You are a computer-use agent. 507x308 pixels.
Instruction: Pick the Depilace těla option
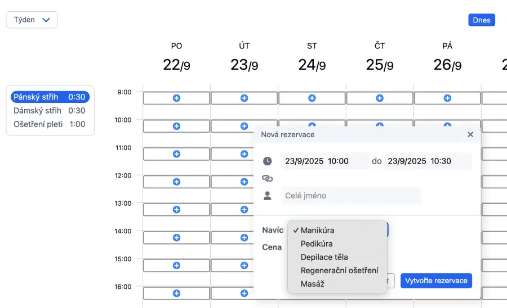click(x=324, y=257)
